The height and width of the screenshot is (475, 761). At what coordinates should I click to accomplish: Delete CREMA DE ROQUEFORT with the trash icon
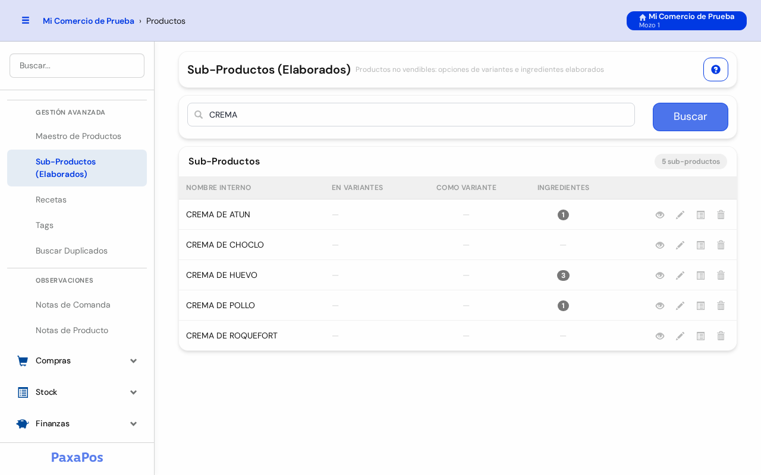(x=721, y=336)
